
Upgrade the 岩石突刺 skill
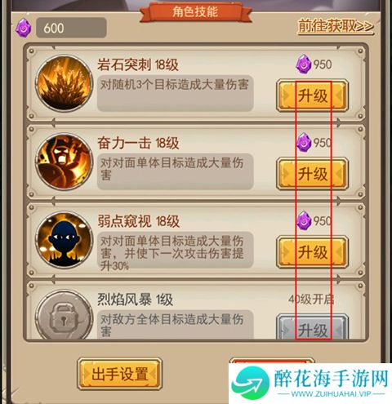(x=313, y=95)
